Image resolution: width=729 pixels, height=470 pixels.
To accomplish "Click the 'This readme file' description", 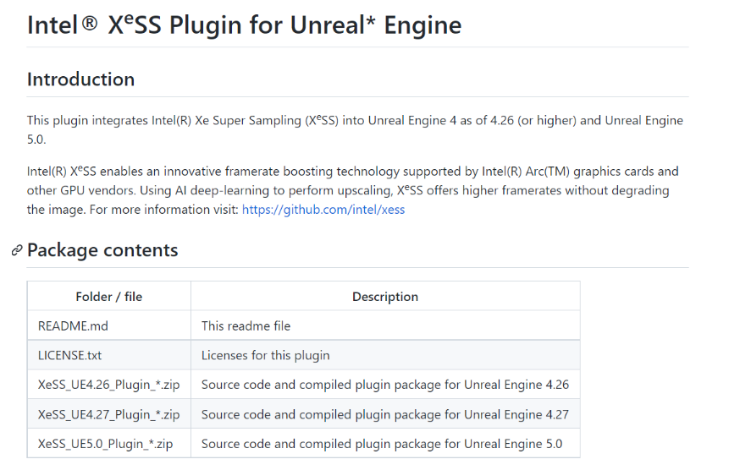I will click(x=246, y=325).
